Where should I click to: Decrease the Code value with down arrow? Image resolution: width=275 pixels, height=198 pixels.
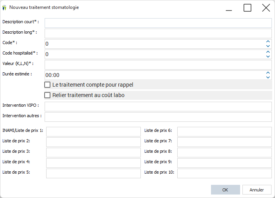(268, 46)
